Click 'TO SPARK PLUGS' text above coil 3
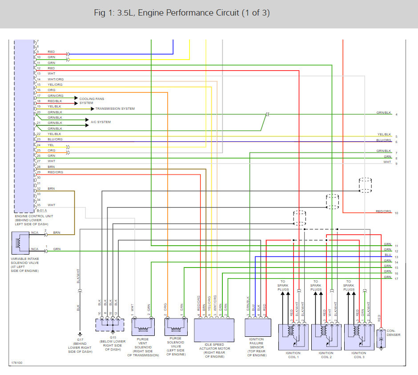418x375 pixels. click(x=349, y=285)
